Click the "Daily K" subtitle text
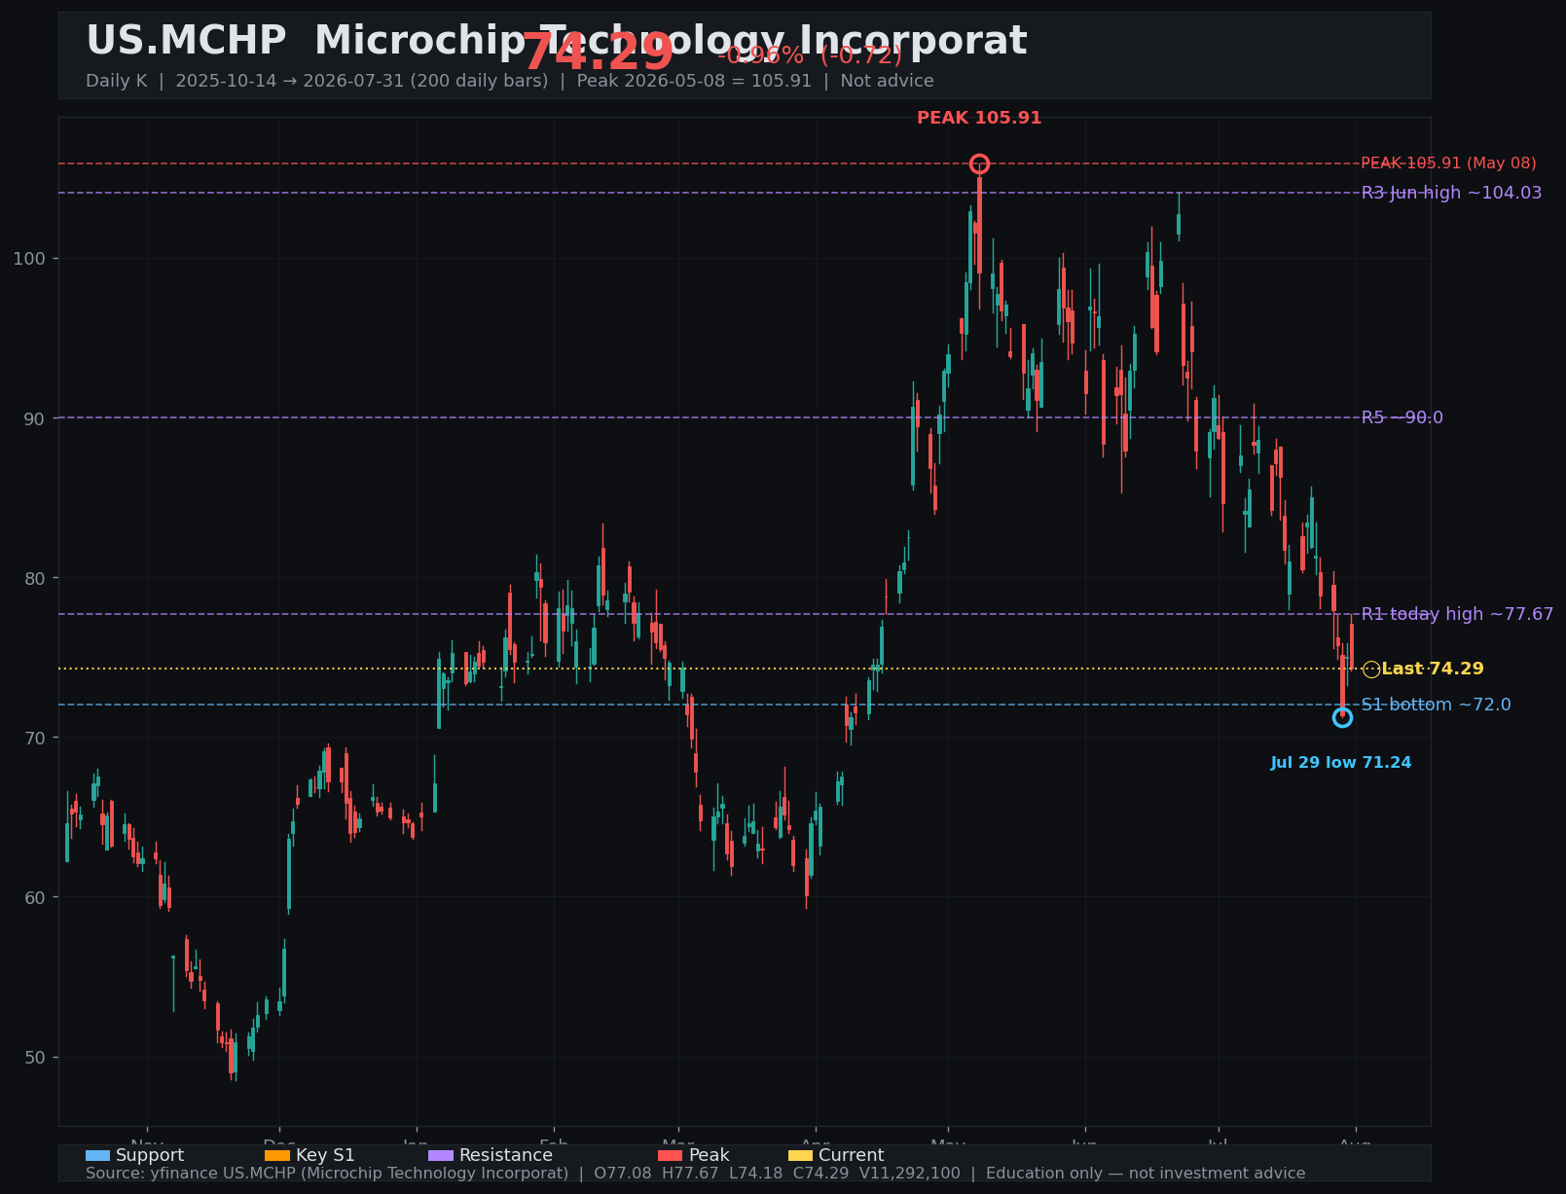The image size is (1566, 1194). (x=116, y=81)
